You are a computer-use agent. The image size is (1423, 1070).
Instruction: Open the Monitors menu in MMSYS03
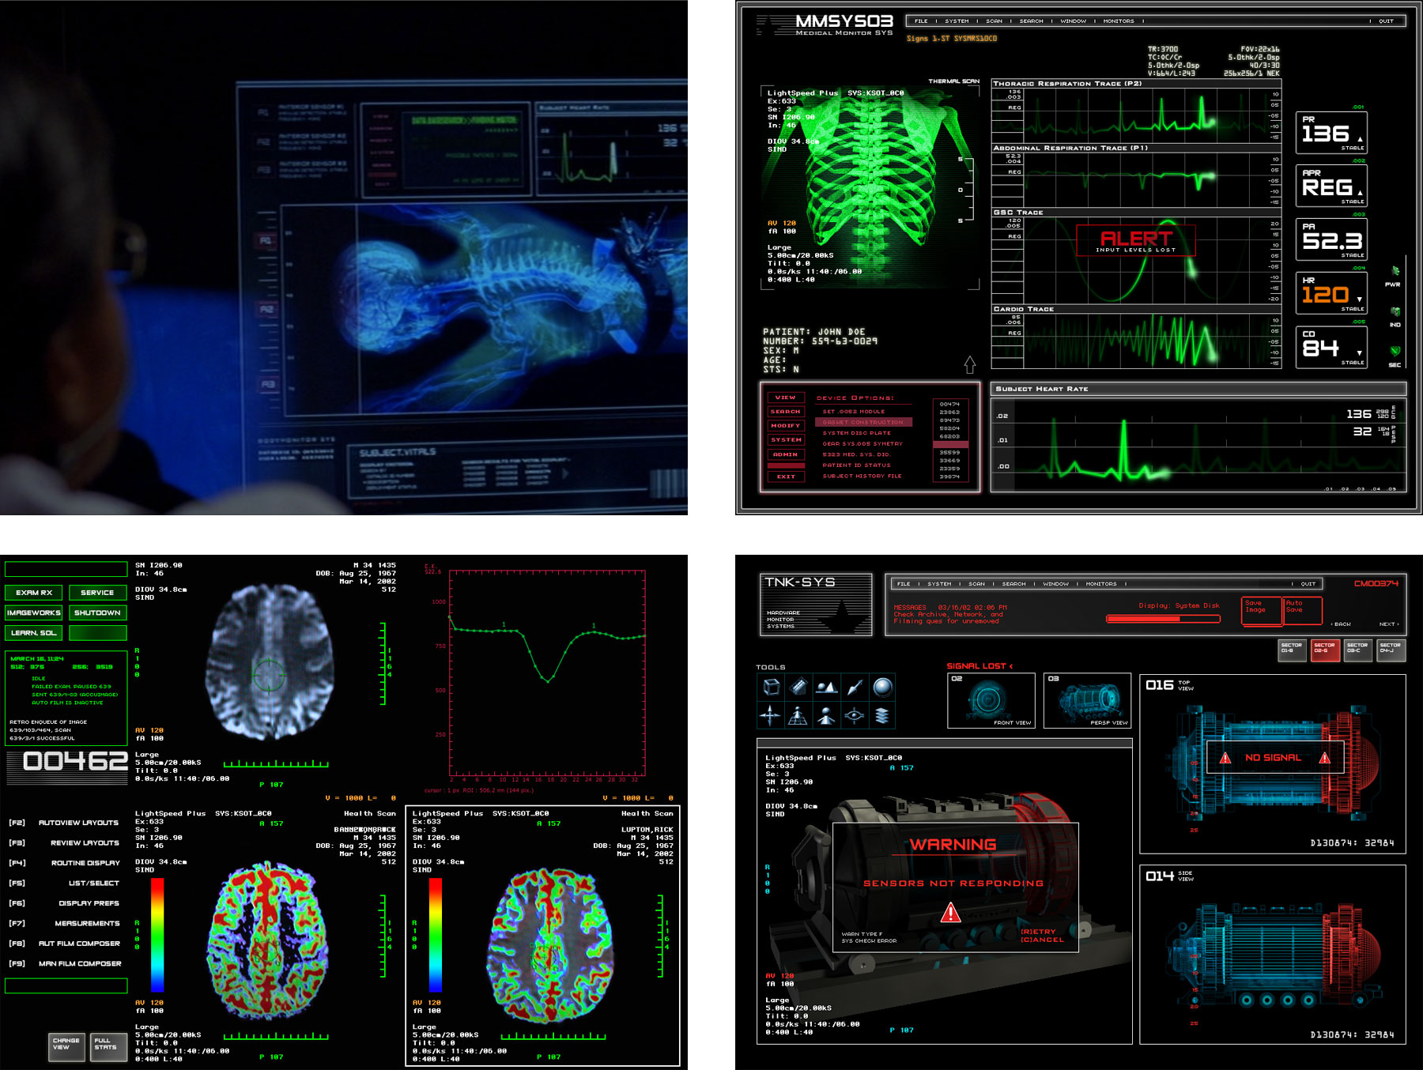[1119, 21]
